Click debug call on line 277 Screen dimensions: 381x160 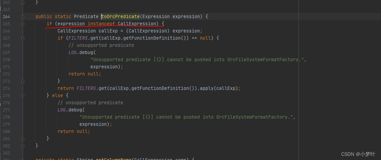pos(75,110)
